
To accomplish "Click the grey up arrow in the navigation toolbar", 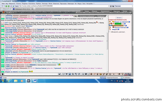I will click(2, 6).
